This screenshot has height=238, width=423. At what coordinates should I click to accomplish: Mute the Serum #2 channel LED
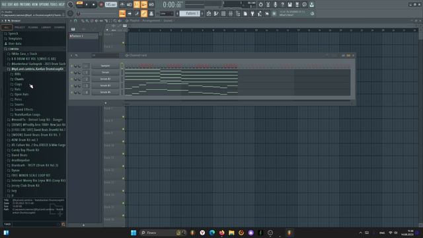pos(72,79)
